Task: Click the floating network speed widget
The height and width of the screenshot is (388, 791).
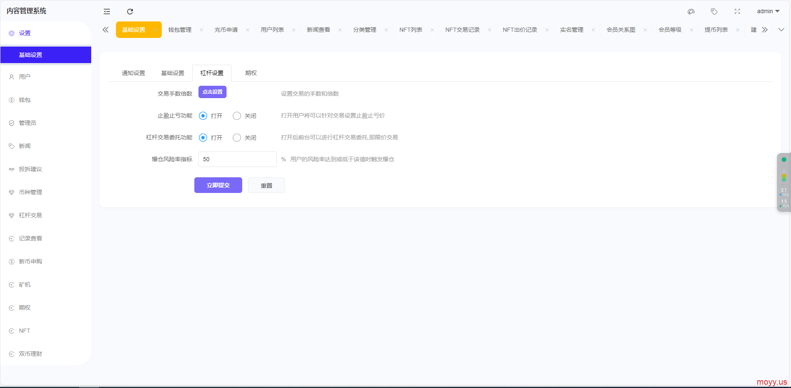Action: [784, 182]
